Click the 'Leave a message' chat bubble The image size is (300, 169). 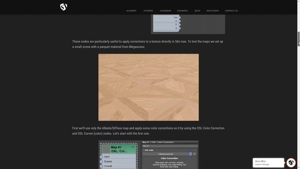268,163
